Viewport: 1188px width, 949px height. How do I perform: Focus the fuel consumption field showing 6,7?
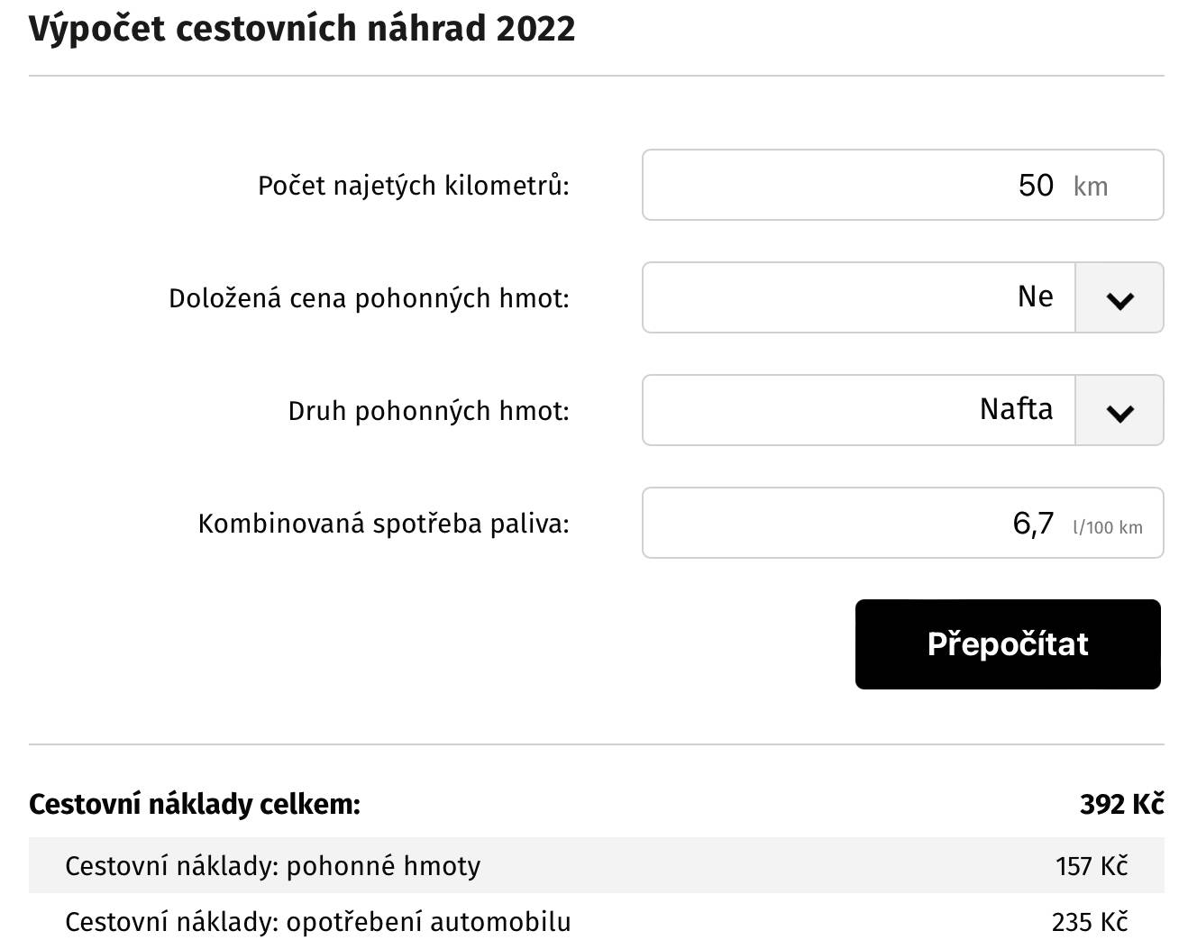902,523
